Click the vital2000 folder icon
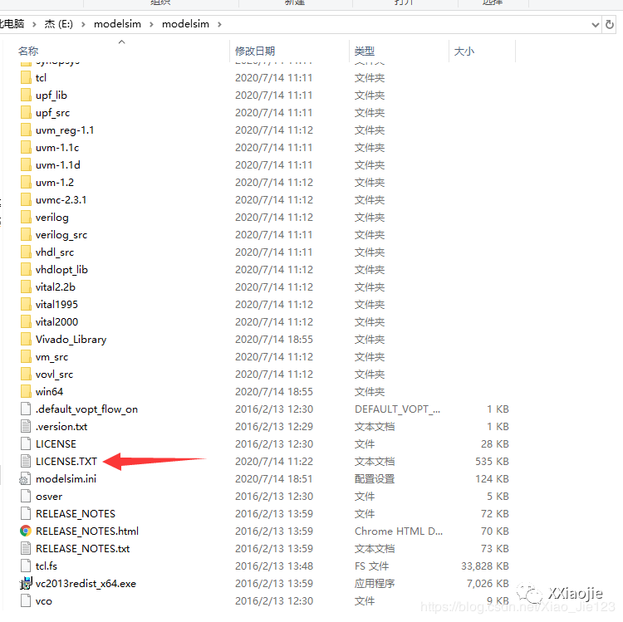Viewport: 623px width, 622px height. (26, 322)
